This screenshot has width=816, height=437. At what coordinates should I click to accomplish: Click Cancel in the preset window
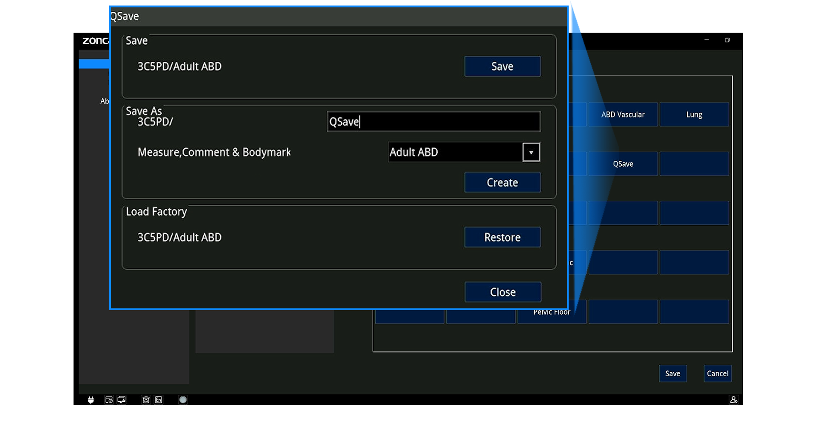click(717, 373)
